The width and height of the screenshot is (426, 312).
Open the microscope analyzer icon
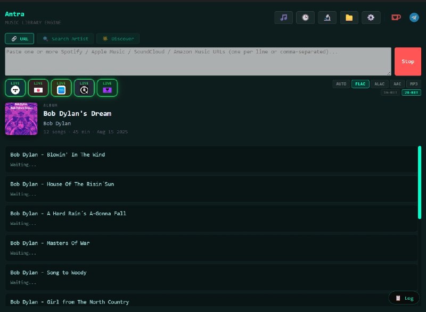(x=327, y=18)
